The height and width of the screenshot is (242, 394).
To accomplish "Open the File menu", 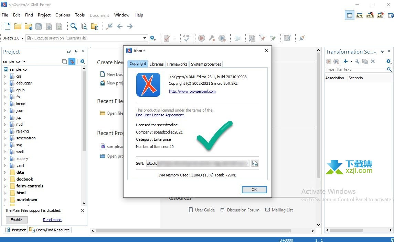I will click(x=5, y=15).
